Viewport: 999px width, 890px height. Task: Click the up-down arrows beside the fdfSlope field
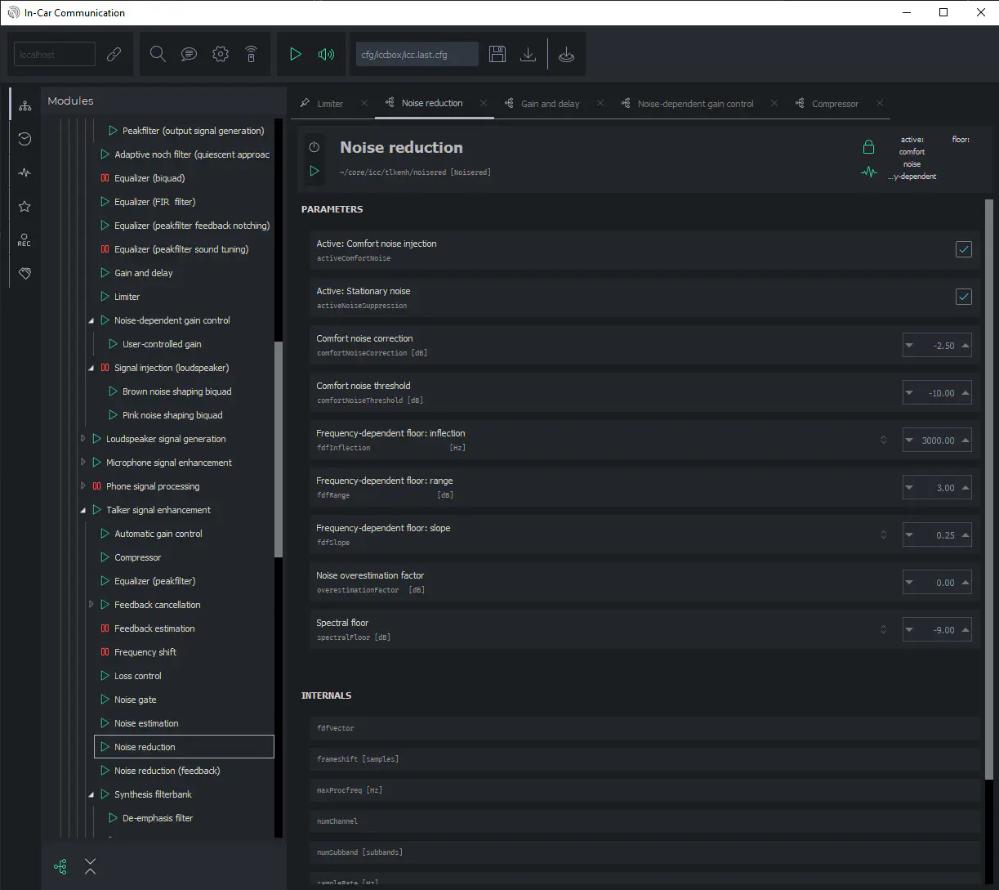[x=883, y=534]
